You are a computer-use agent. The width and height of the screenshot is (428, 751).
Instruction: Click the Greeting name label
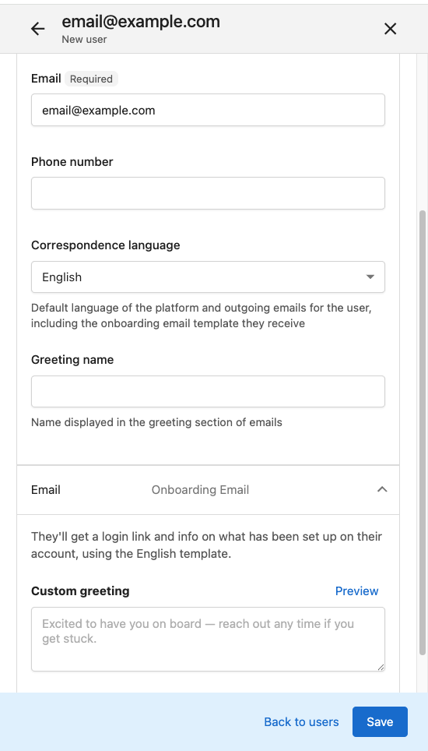point(72,360)
